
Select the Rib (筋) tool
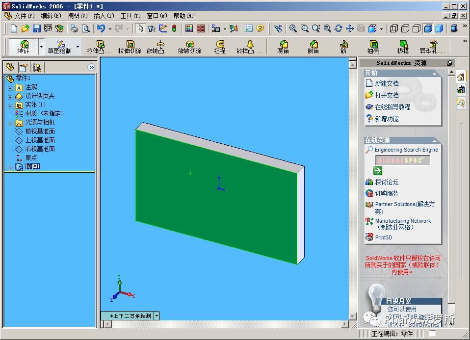pyautogui.click(x=343, y=47)
